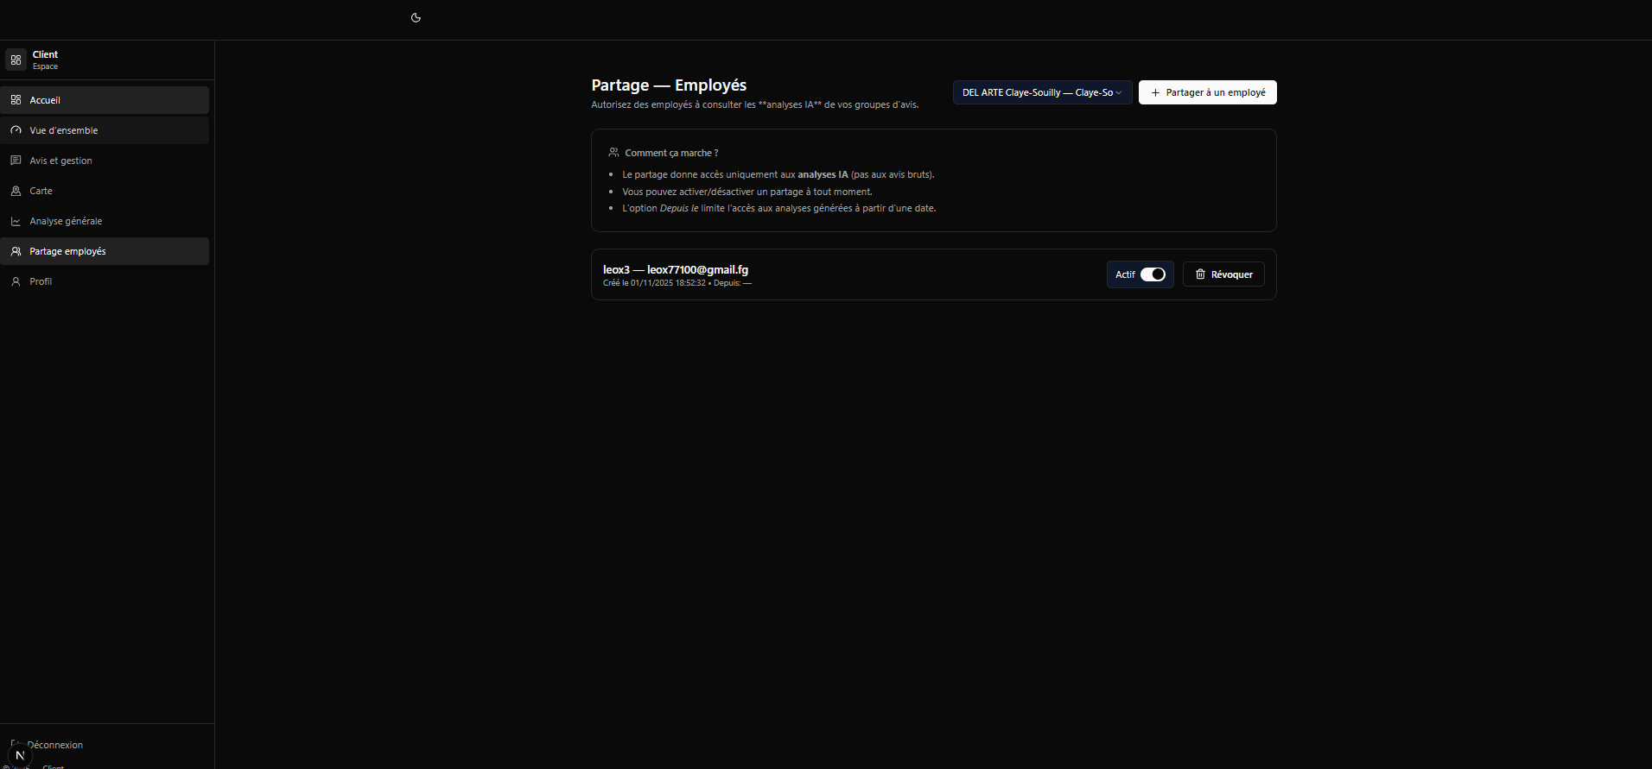This screenshot has width=1652, height=769.
Task: Open the DEL ARTE Claye-Souilly dropdown
Action: pos(1042,92)
